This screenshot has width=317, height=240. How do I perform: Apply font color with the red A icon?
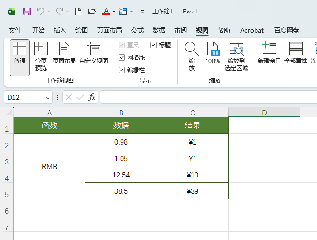[106, 12]
